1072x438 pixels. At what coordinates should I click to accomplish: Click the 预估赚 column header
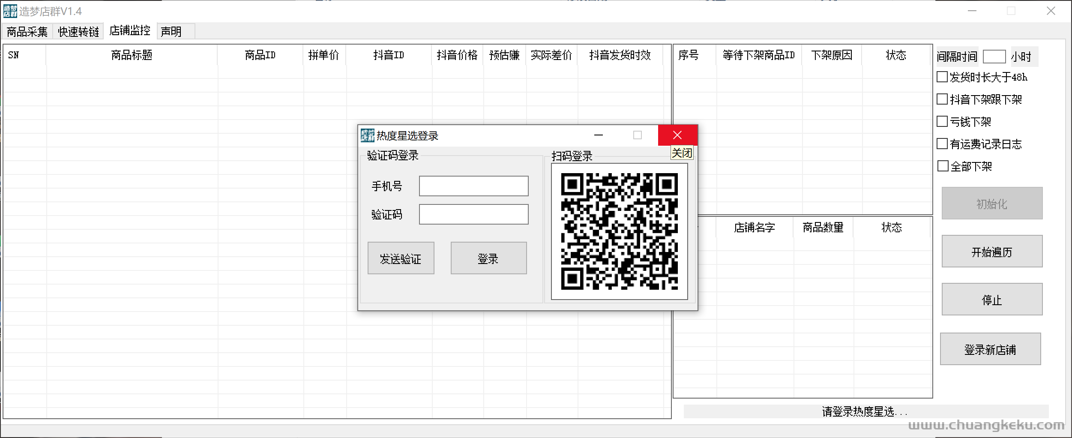(x=504, y=55)
